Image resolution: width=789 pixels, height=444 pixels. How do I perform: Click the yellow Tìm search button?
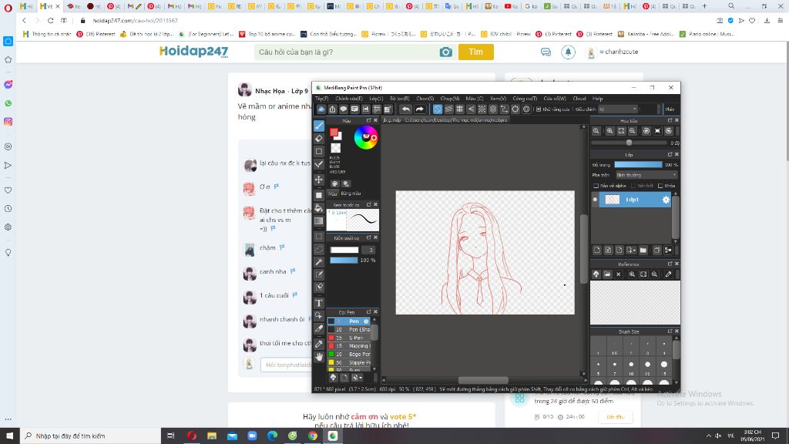click(475, 52)
